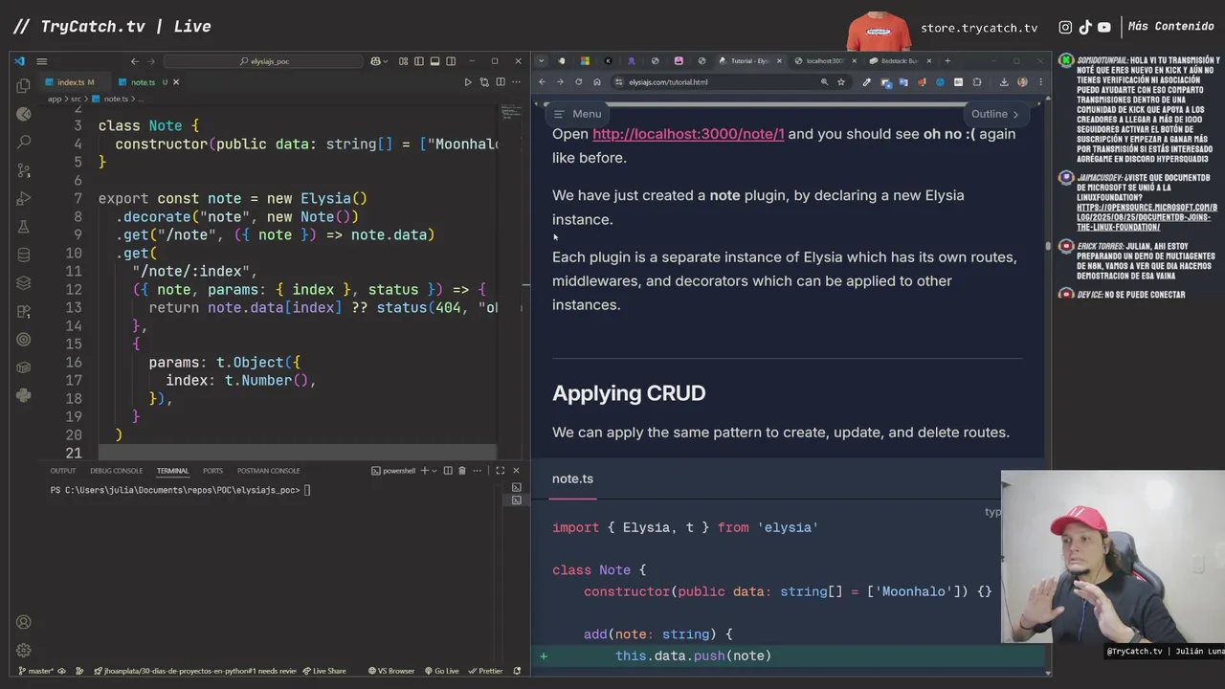Open YouTube icon in stream header
Screen dimensions: 1225x689
(1104, 27)
